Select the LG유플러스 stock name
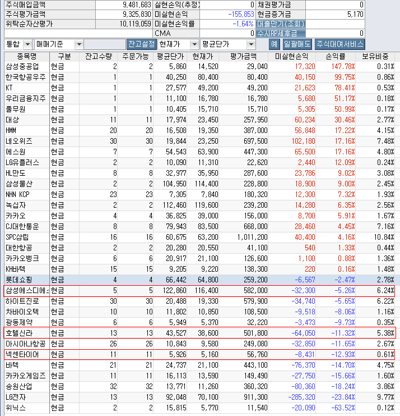This screenshot has width=400, height=416. pyautogui.click(x=22, y=162)
